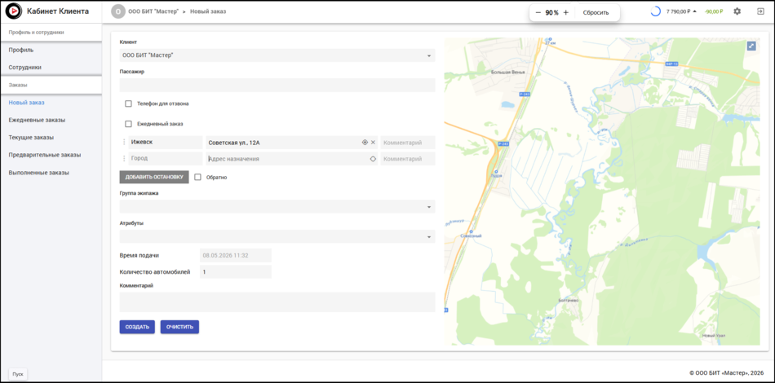This screenshot has height=383, width=775.
Task: Open settings with the gear icon
Action: [x=737, y=11]
